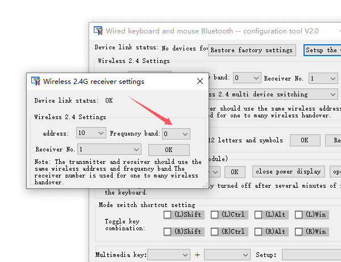Open wireless 2.4 multi device switching dropdown

(273, 95)
